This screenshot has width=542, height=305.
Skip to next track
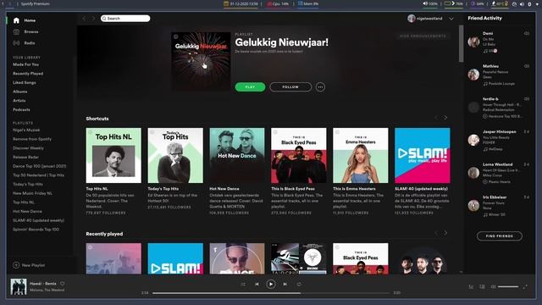285,285
